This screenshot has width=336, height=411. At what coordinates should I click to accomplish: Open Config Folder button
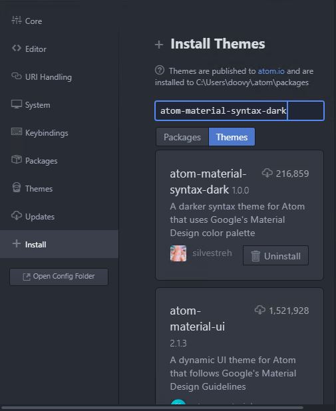[x=59, y=277]
